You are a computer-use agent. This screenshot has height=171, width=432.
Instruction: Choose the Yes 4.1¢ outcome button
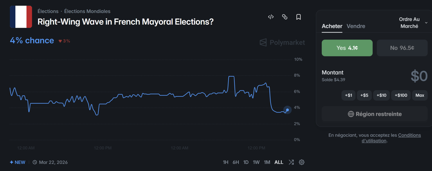[x=347, y=48]
